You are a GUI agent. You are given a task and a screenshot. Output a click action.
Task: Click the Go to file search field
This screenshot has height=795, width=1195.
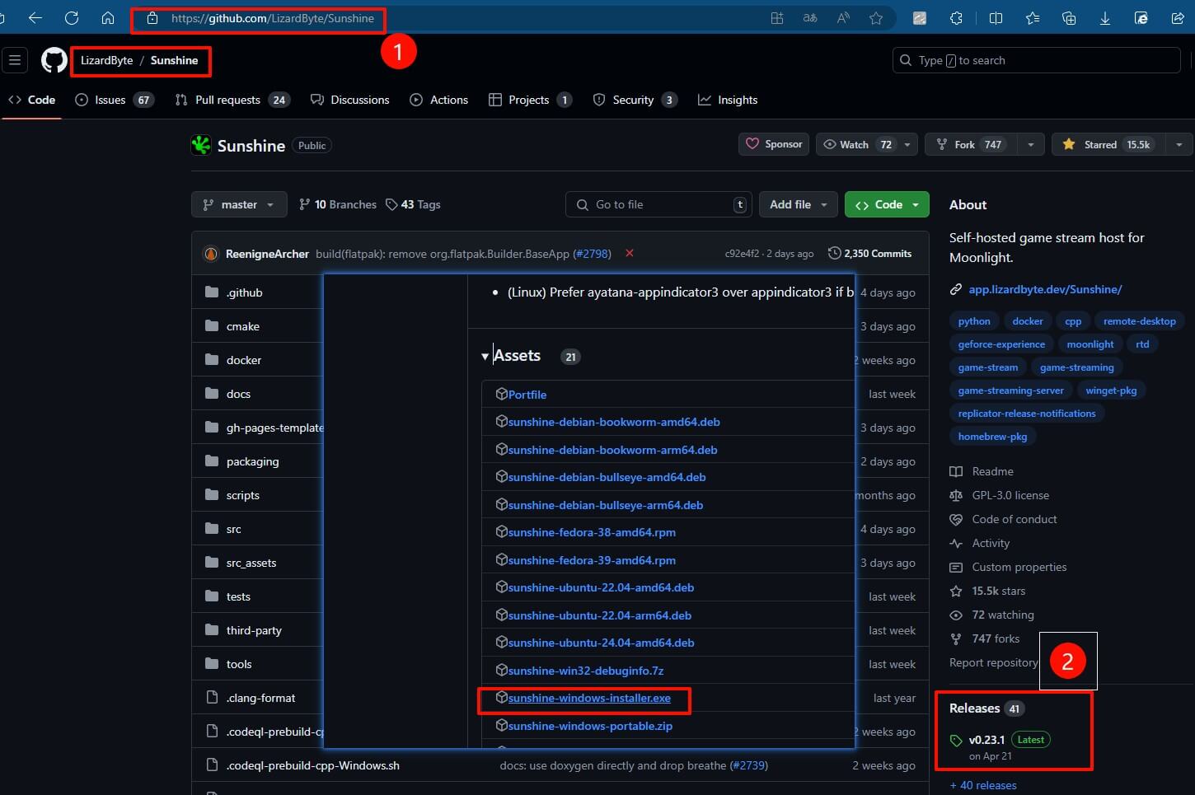pyautogui.click(x=658, y=204)
